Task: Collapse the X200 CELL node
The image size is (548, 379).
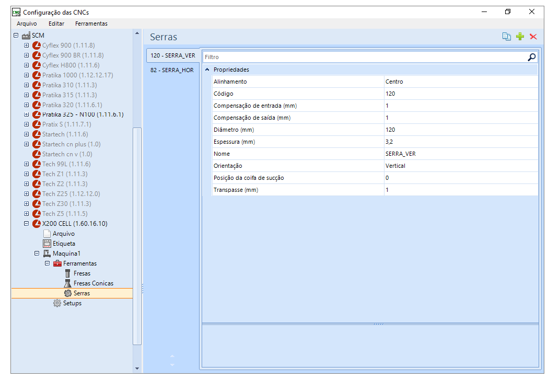Action: (26, 224)
